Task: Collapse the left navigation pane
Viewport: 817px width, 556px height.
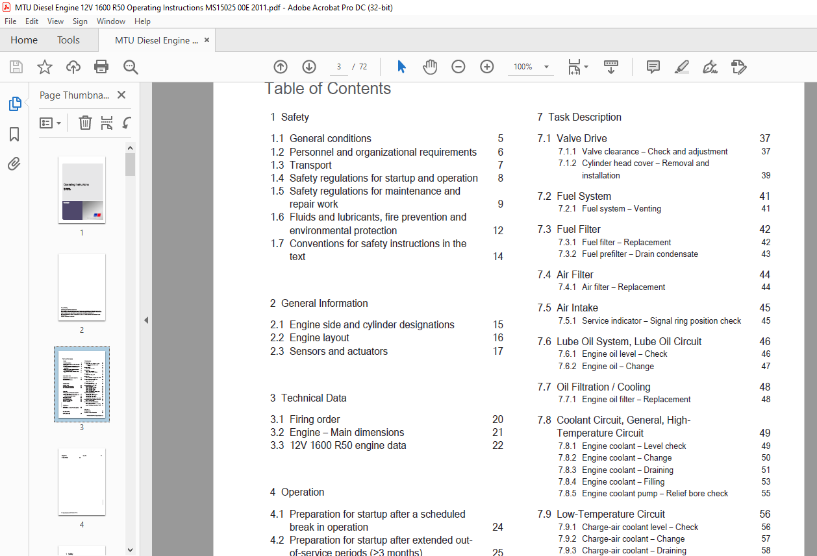Action: point(146,320)
